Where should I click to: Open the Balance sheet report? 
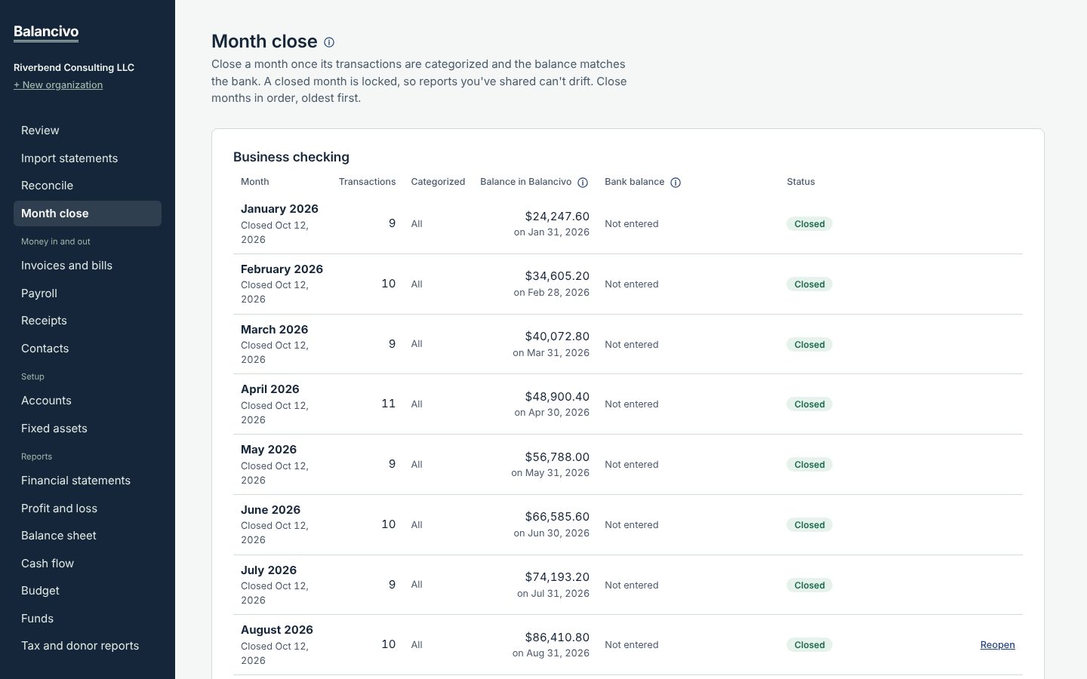click(88, 536)
